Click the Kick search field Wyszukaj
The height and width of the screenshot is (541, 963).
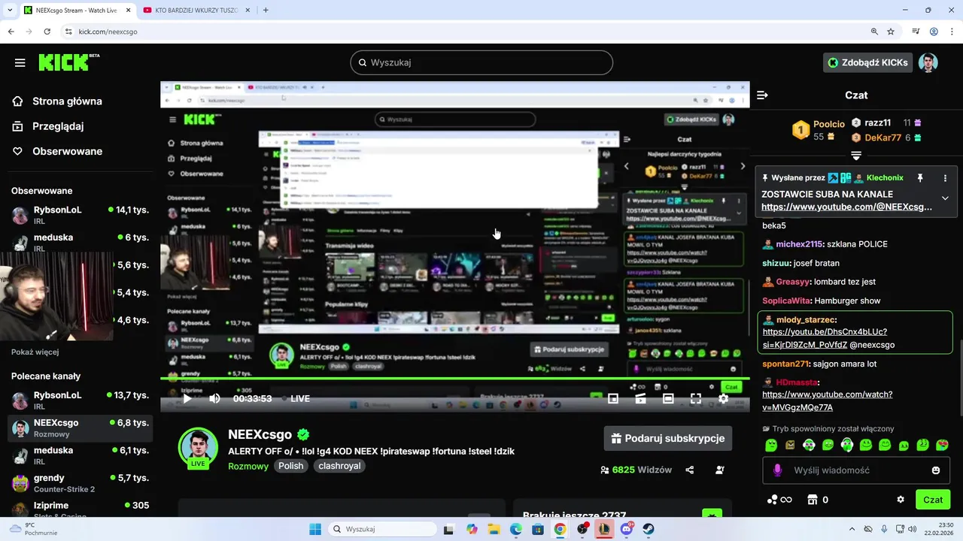[x=481, y=62]
